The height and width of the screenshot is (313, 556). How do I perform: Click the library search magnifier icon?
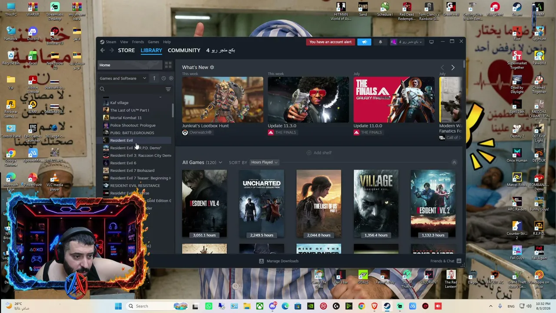pos(102,89)
